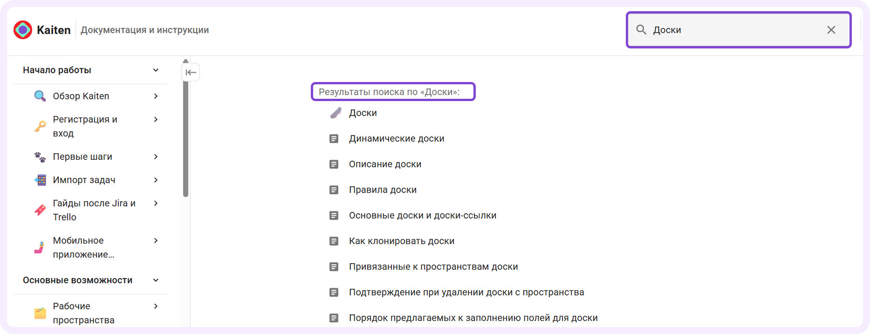The image size is (870, 334).
Task: Expand Рабочие пространства chevron
Action: click(156, 306)
